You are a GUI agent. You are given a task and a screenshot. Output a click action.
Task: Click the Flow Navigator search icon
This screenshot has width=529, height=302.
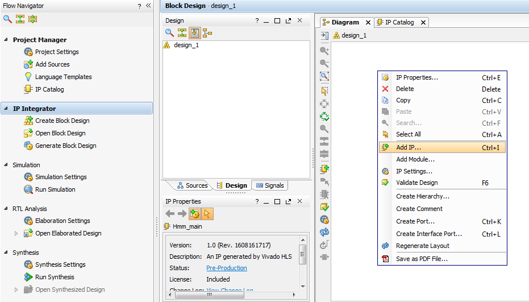(7, 19)
